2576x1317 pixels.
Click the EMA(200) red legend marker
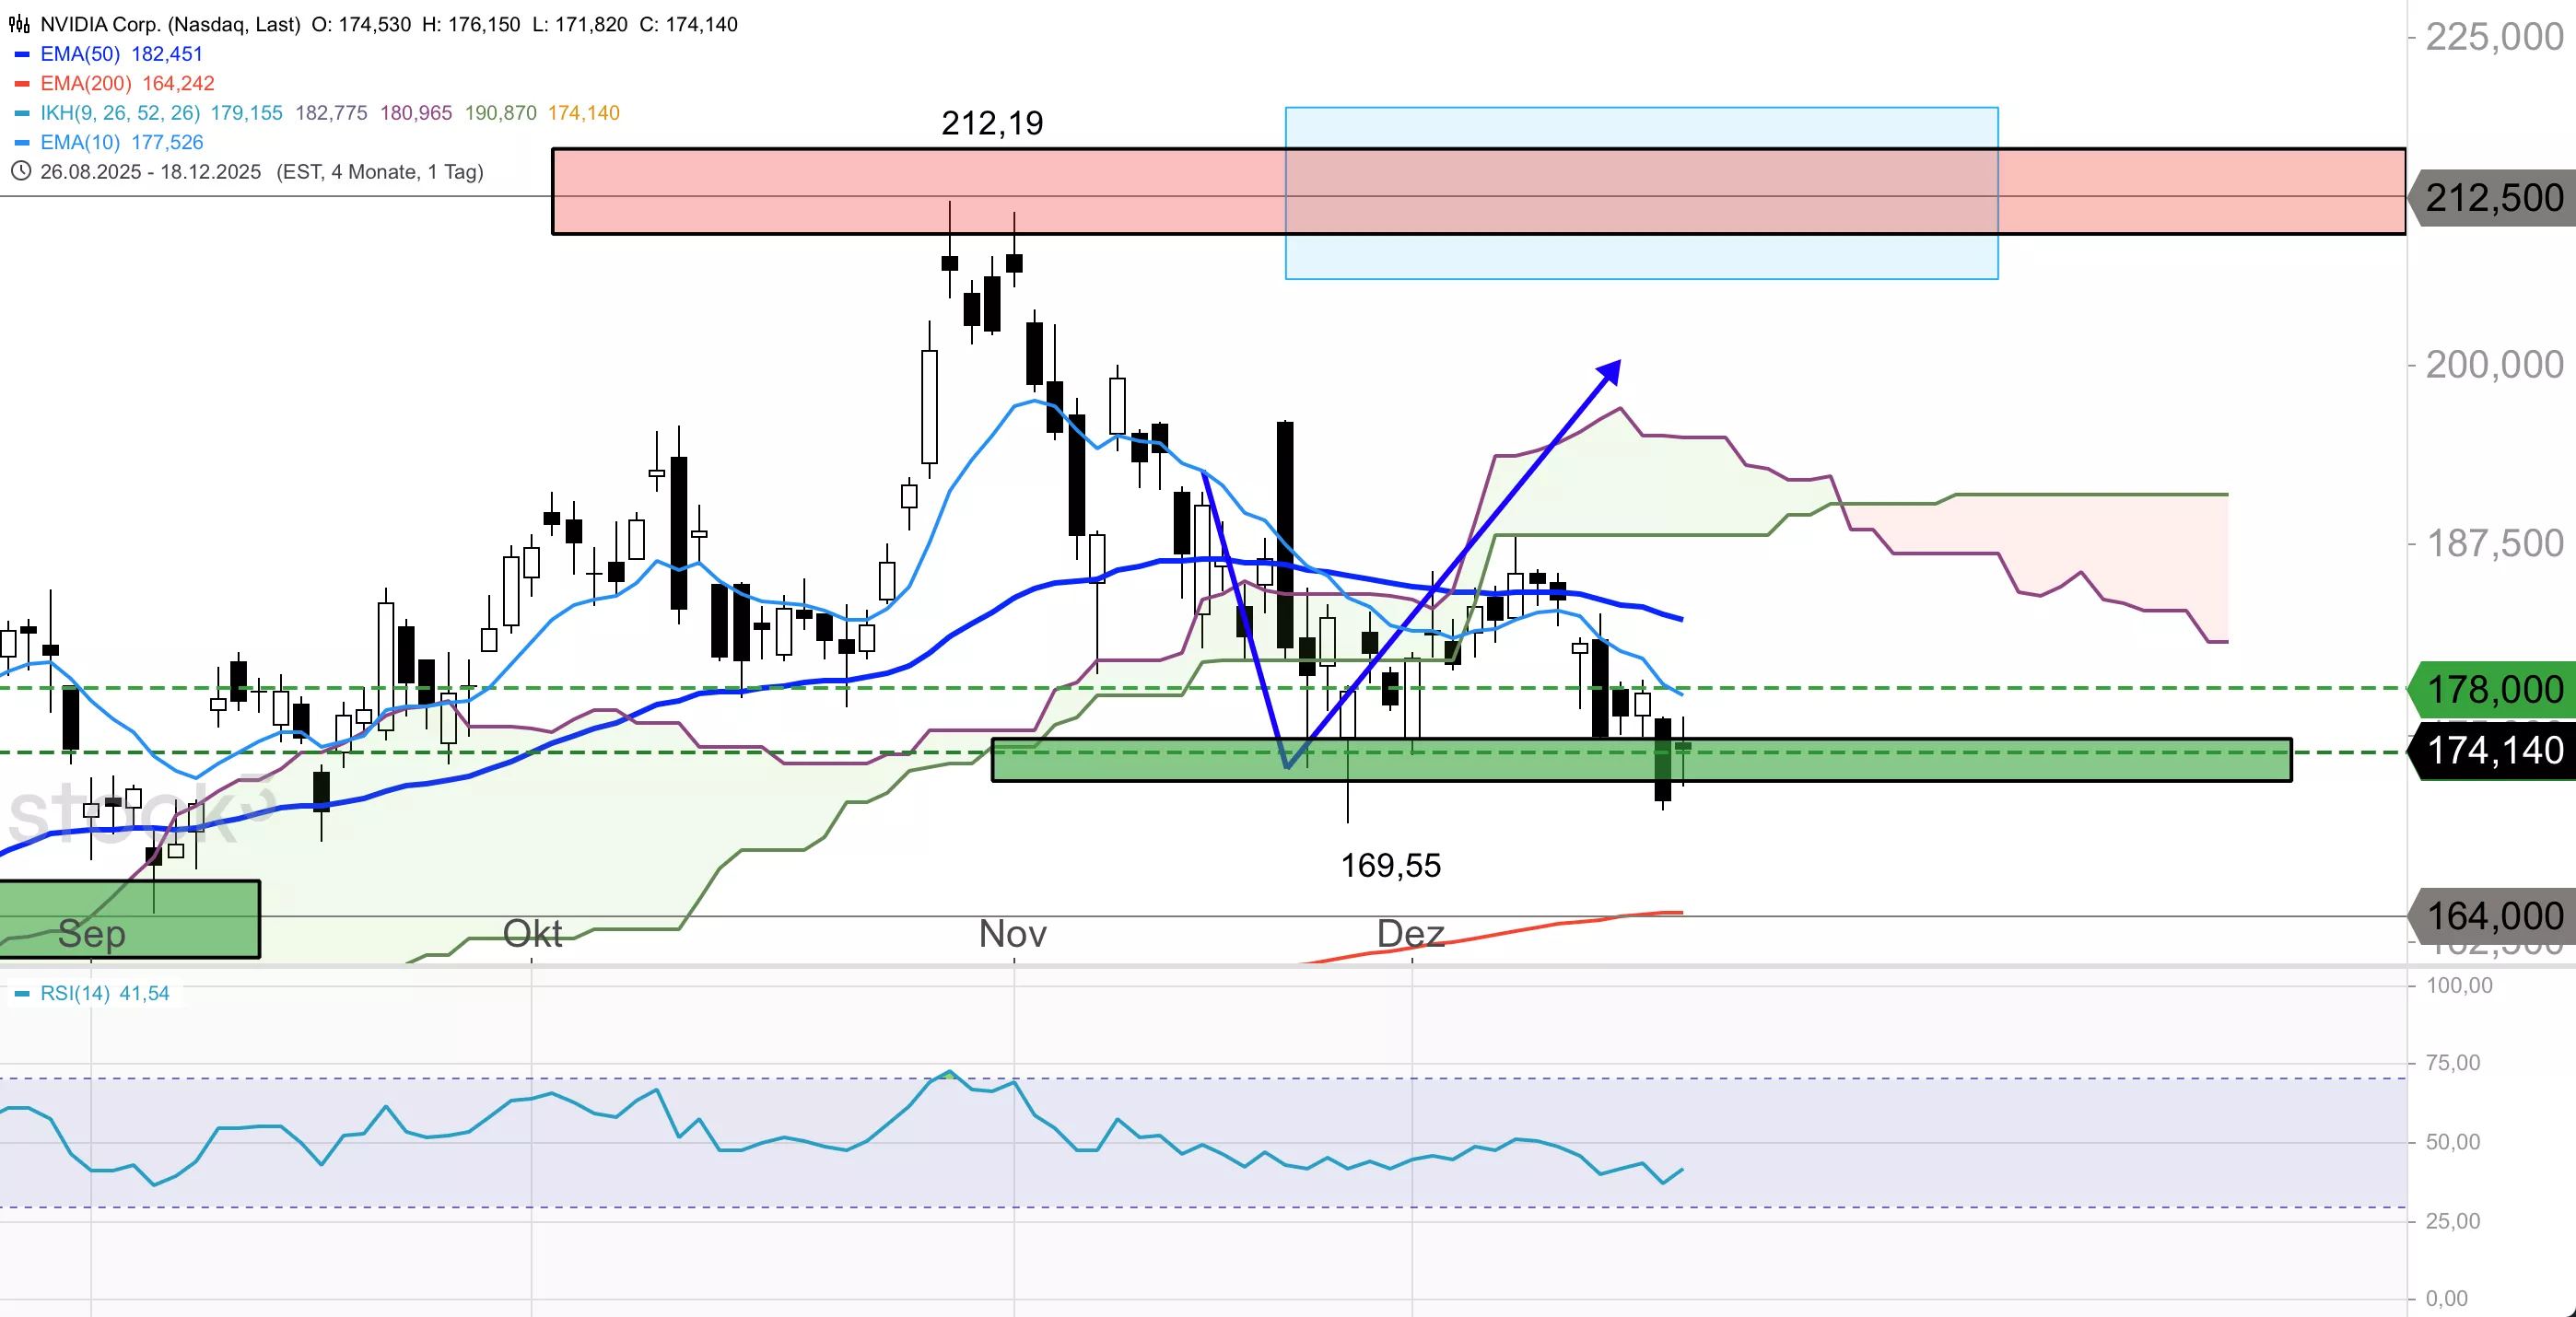point(22,83)
